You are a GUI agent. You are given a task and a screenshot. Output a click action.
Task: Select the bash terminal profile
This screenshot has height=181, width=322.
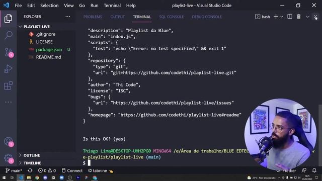263,17
